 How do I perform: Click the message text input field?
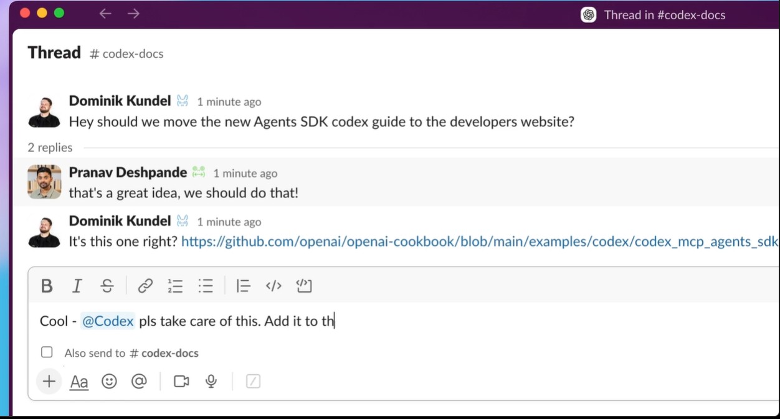(x=498, y=321)
